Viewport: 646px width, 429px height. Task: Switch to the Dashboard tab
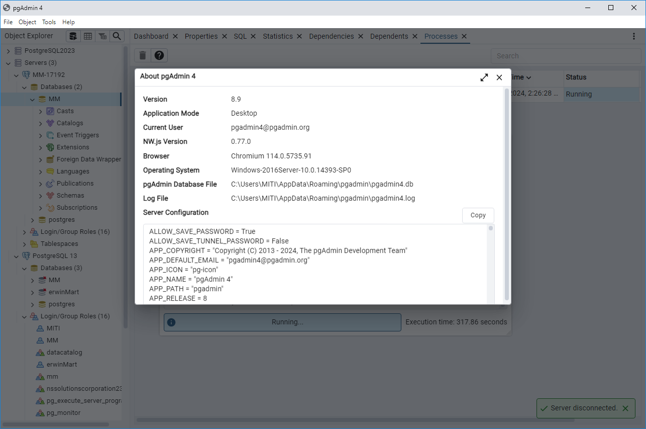pos(151,36)
